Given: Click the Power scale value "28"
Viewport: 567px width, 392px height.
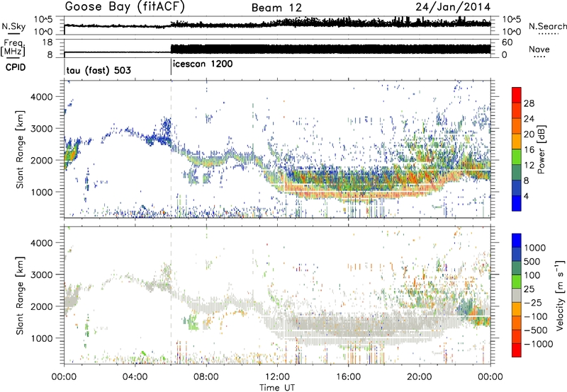Looking at the screenshot, I should click(x=529, y=103).
